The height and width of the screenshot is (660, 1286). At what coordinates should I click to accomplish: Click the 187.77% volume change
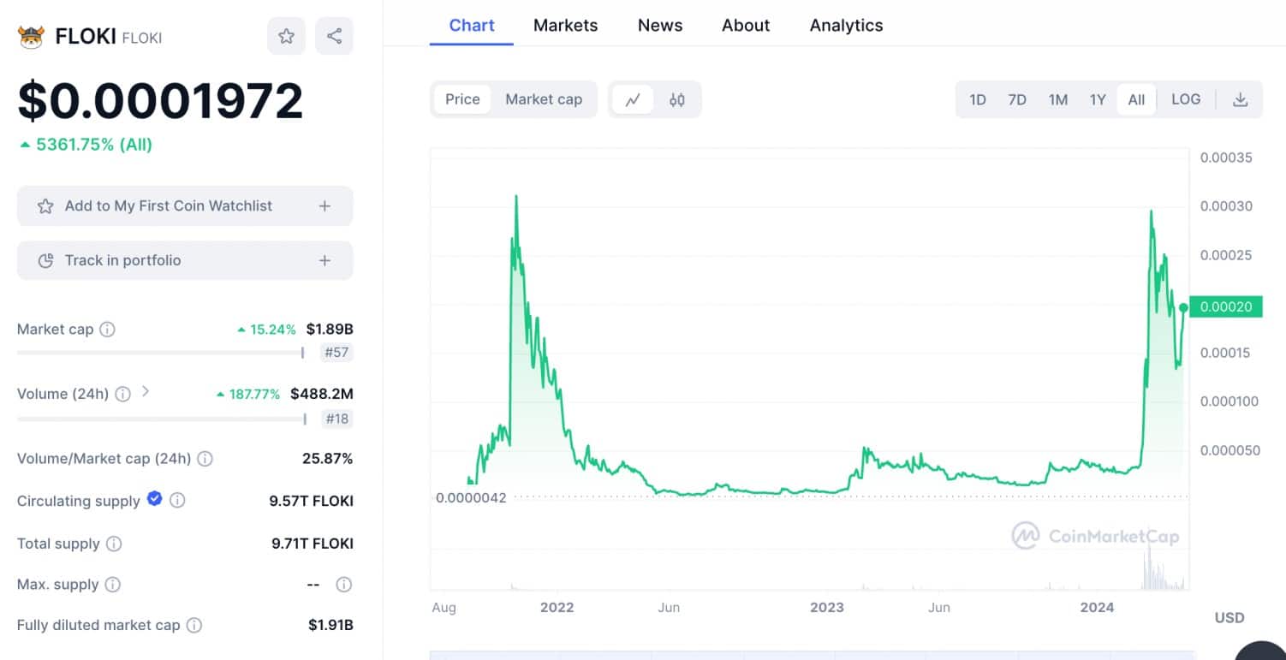point(248,394)
